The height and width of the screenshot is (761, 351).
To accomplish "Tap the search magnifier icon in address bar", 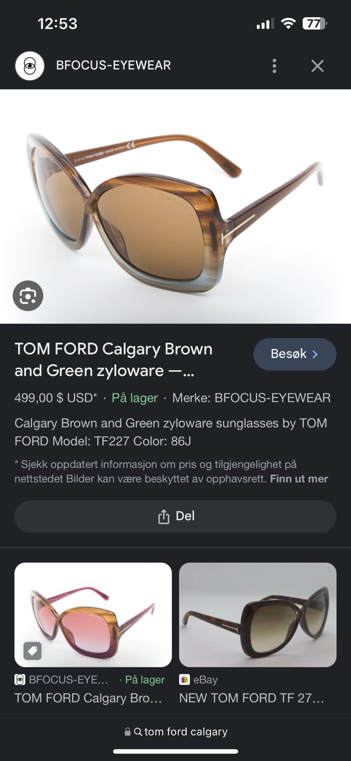I will click(138, 732).
